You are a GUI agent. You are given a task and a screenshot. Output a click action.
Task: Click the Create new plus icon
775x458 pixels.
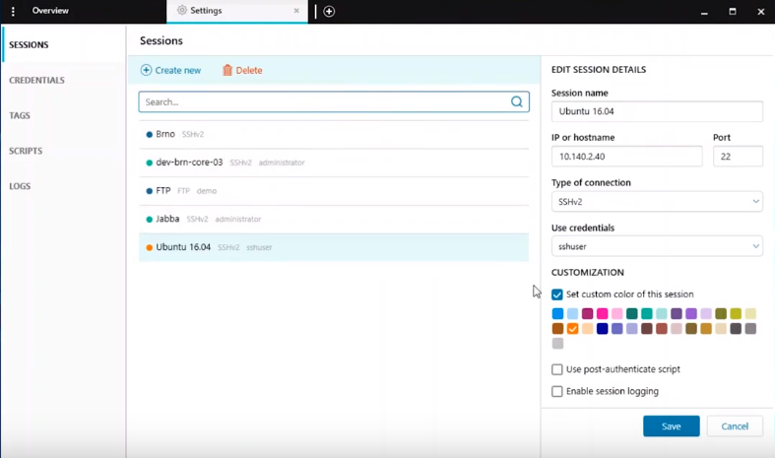click(x=146, y=70)
